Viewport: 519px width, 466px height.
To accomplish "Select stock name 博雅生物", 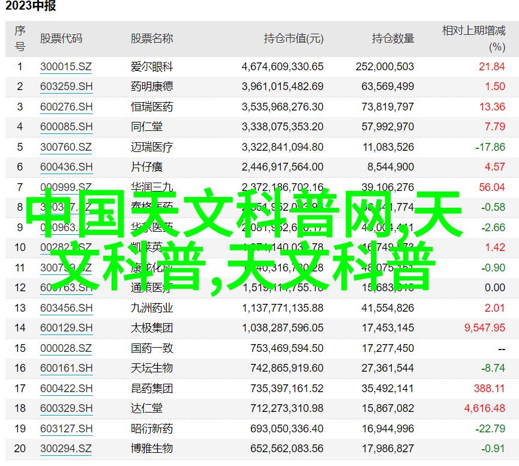I will point(152,449).
